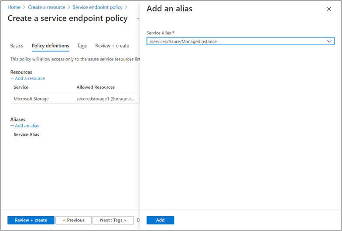Switch to the Basics tab
Viewport: 342px width, 231px height.
17,46
